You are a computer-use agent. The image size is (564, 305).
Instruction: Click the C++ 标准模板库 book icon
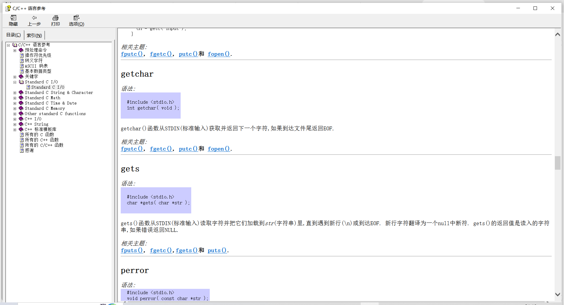[21, 129]
